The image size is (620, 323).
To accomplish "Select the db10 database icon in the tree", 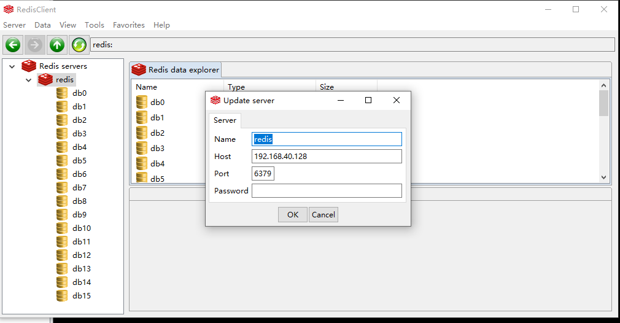I will coord(62,228).
